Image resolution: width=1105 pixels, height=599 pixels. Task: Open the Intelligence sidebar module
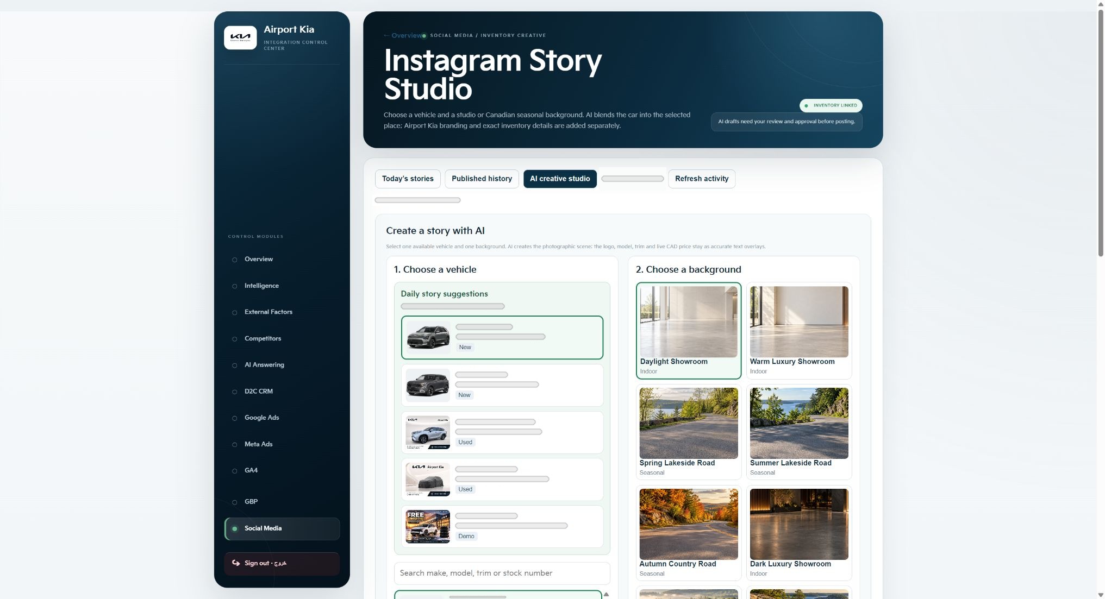[x=282, y=286]
